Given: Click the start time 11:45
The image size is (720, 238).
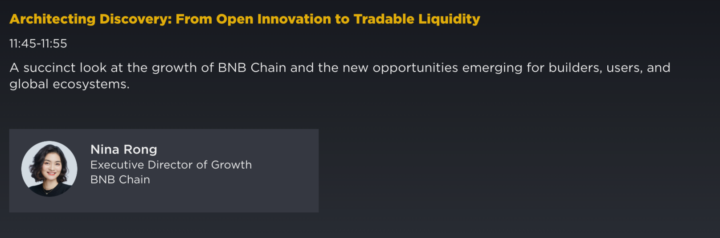Looking at the screenshot, I should point(22,44).
